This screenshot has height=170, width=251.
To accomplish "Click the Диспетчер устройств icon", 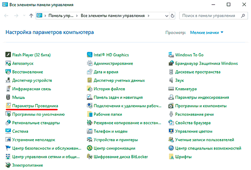I will [x=8, y=80].
